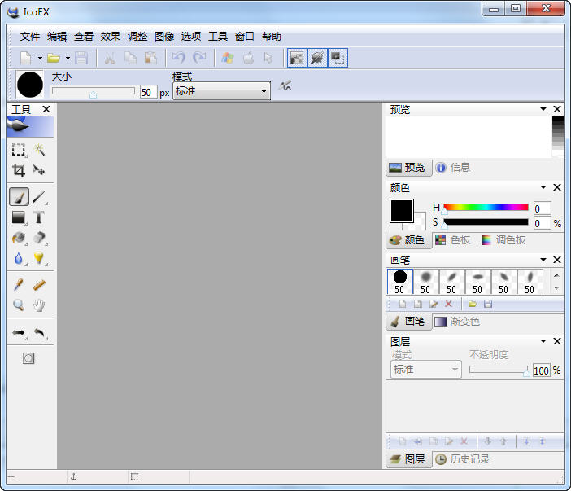The image size is (571, 491).
Task: Select the Zoom magnifier tool
Action: (x=18, y=305)
